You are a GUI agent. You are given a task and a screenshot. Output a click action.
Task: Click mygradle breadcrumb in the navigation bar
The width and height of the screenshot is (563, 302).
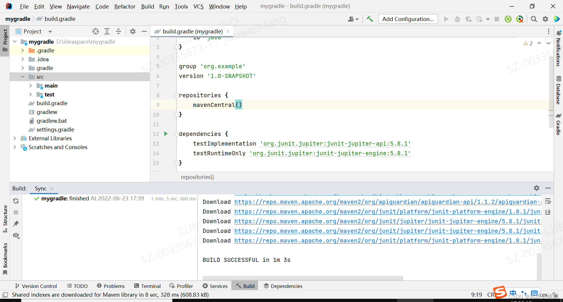[18, 19]
